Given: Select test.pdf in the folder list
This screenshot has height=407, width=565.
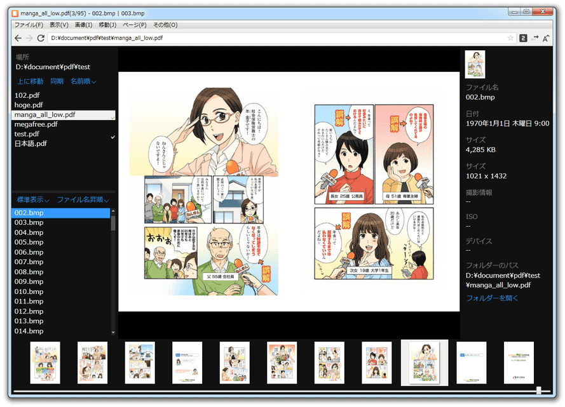Looking at the screenshot, I should [63, 134].
